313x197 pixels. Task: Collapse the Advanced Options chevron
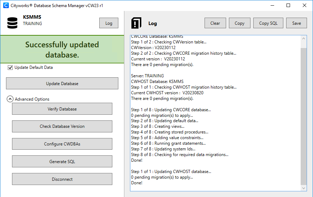(x=10, y=99)
